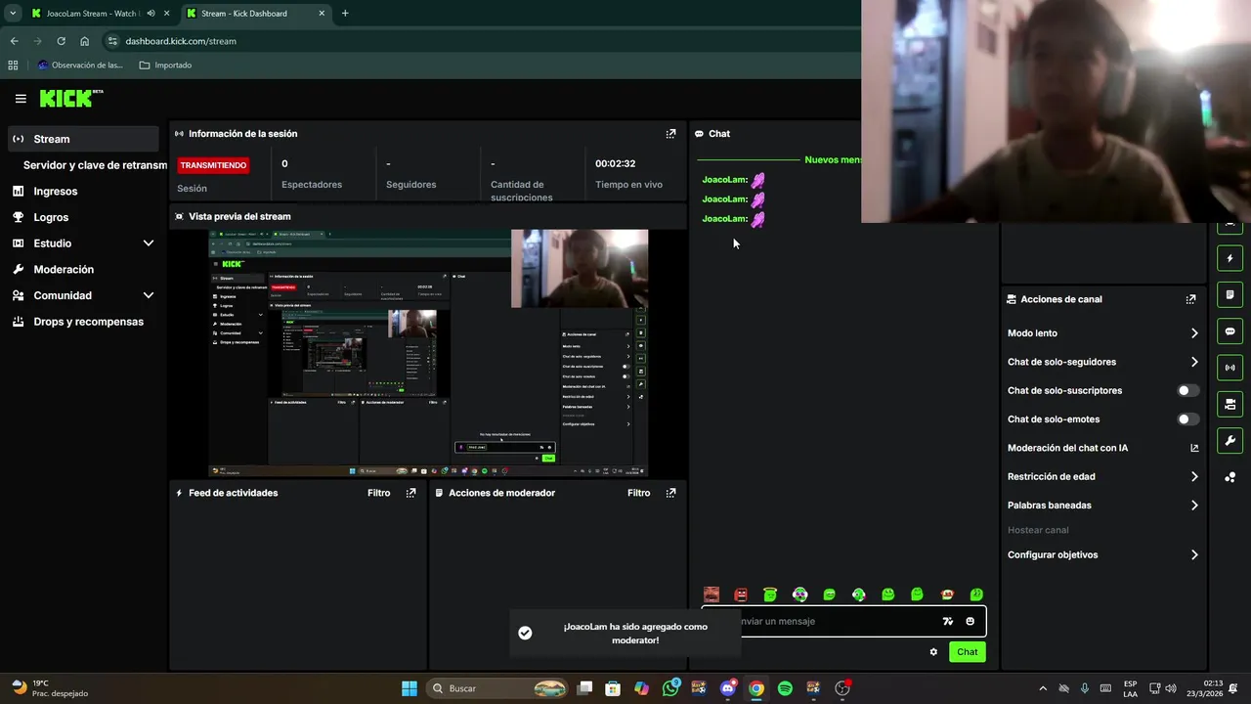Open Restricción de edad options chevron
This screenshot has height=704, width=1251.
point(1194,477)
